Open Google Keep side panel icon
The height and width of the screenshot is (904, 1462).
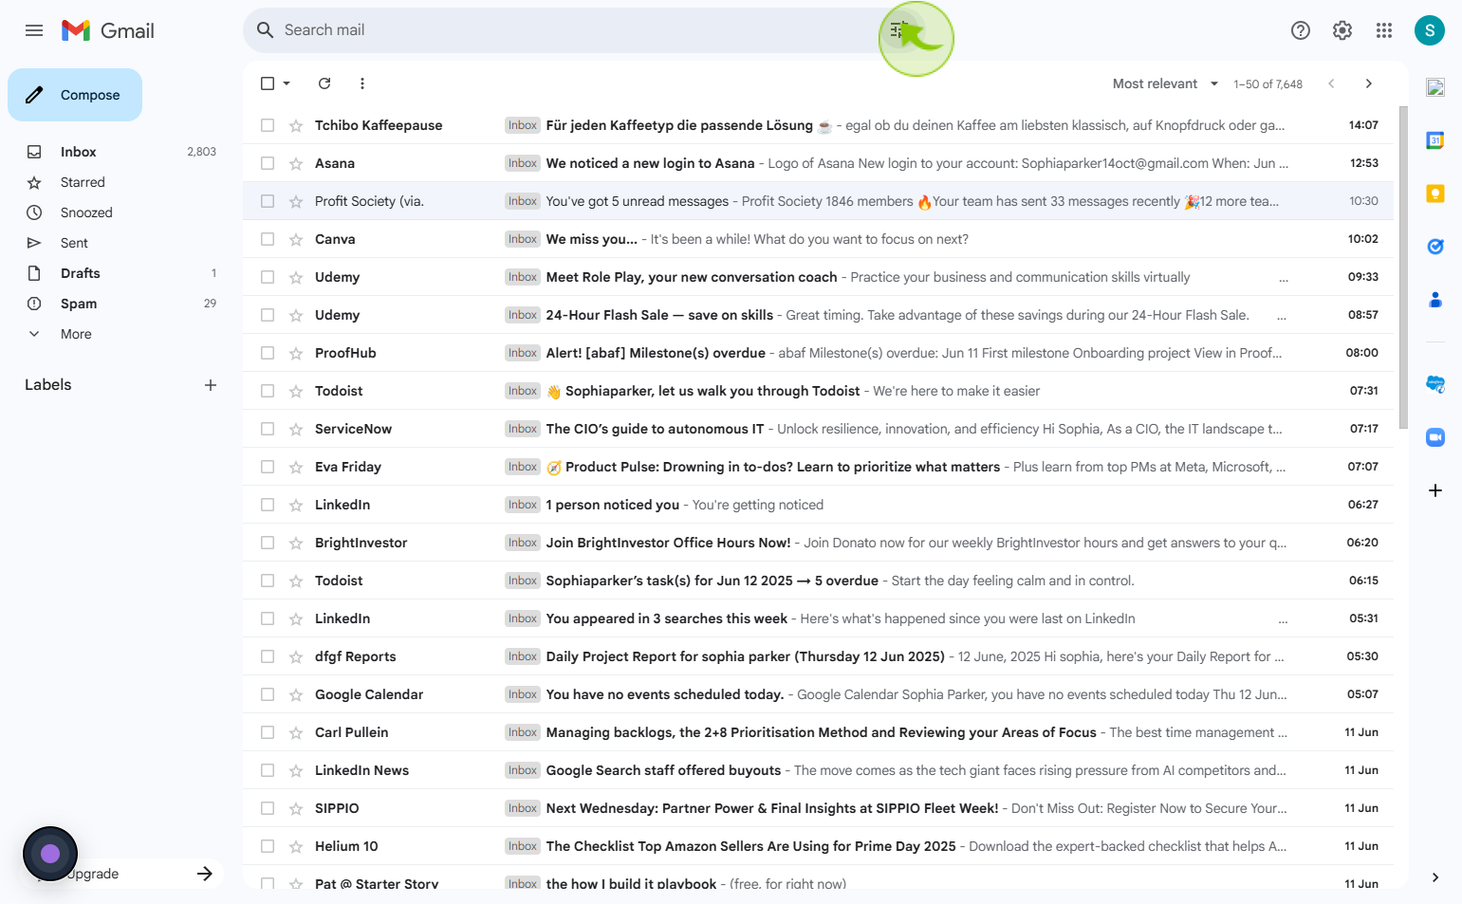[x=1435, y=194]
